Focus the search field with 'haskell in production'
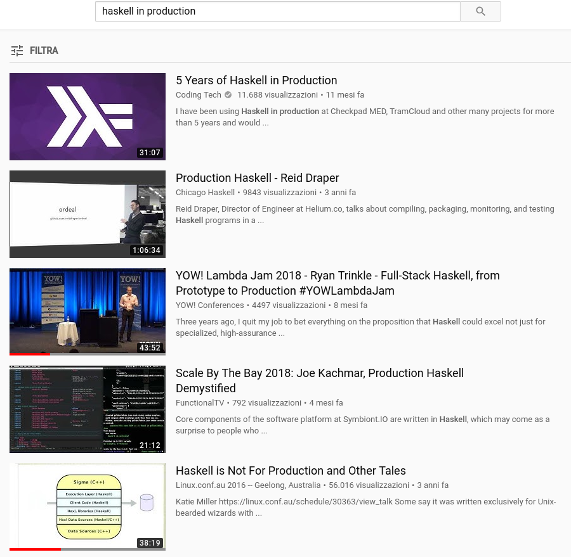 (x=278, y=11)
